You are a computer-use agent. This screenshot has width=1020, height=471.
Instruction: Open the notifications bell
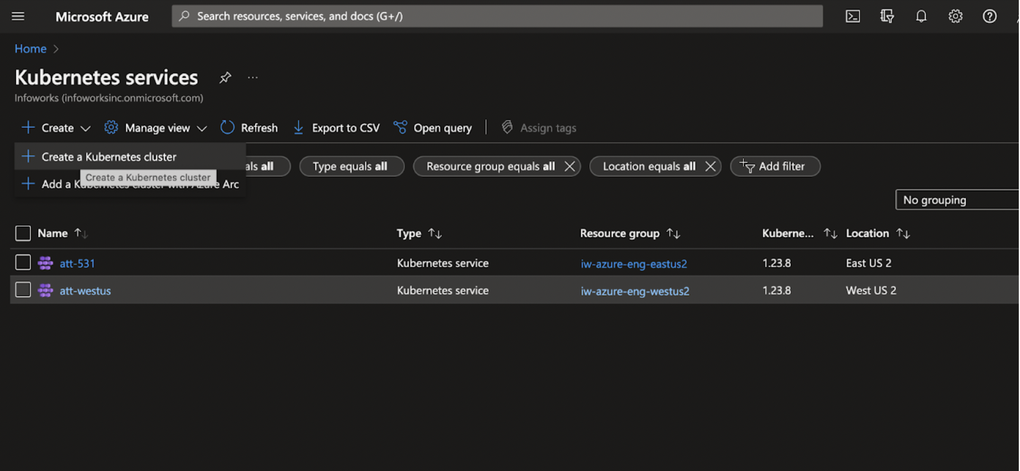(x=921, y=16)
